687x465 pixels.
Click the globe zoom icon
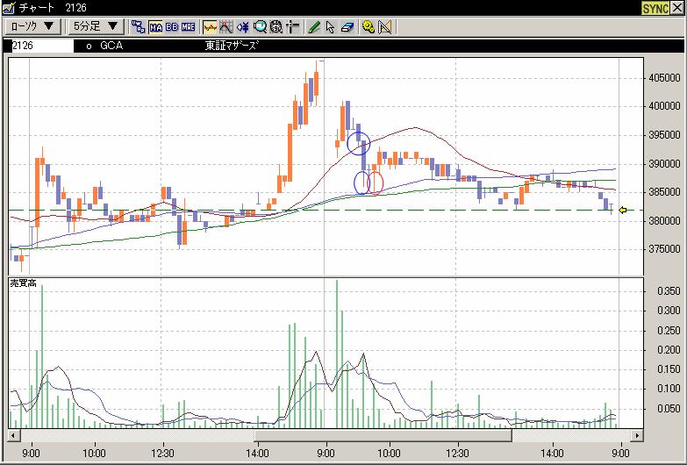(x=276, y=27)
